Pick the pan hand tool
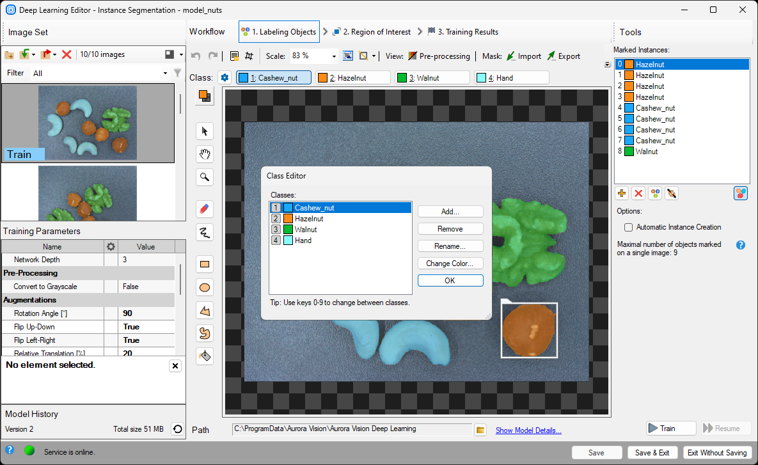Screen dimensions: 758x465 coord(205,154)
